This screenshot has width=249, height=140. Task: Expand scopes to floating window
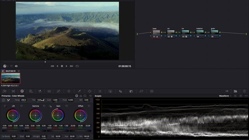(241, 96)
